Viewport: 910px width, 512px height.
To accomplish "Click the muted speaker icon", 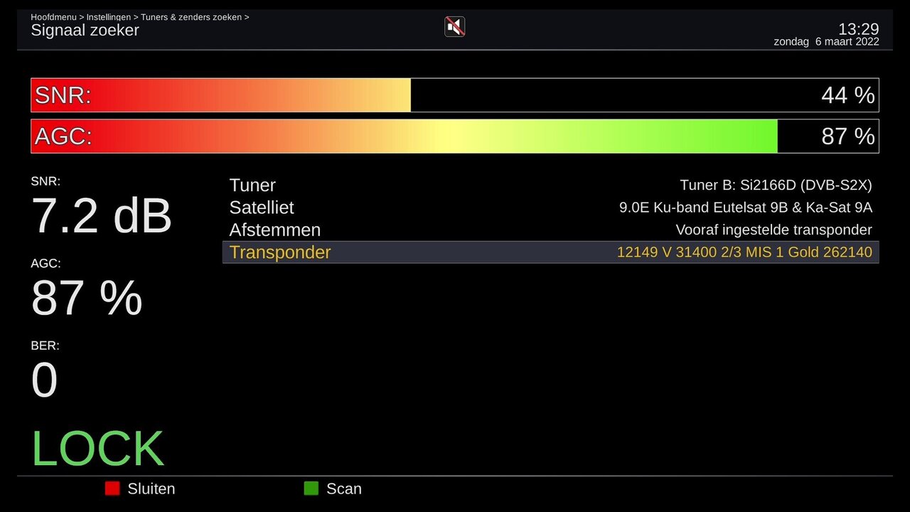I will (x=454, y=27).
